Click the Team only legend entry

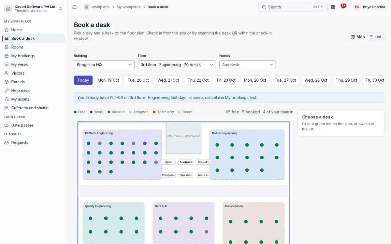(163, 112)
